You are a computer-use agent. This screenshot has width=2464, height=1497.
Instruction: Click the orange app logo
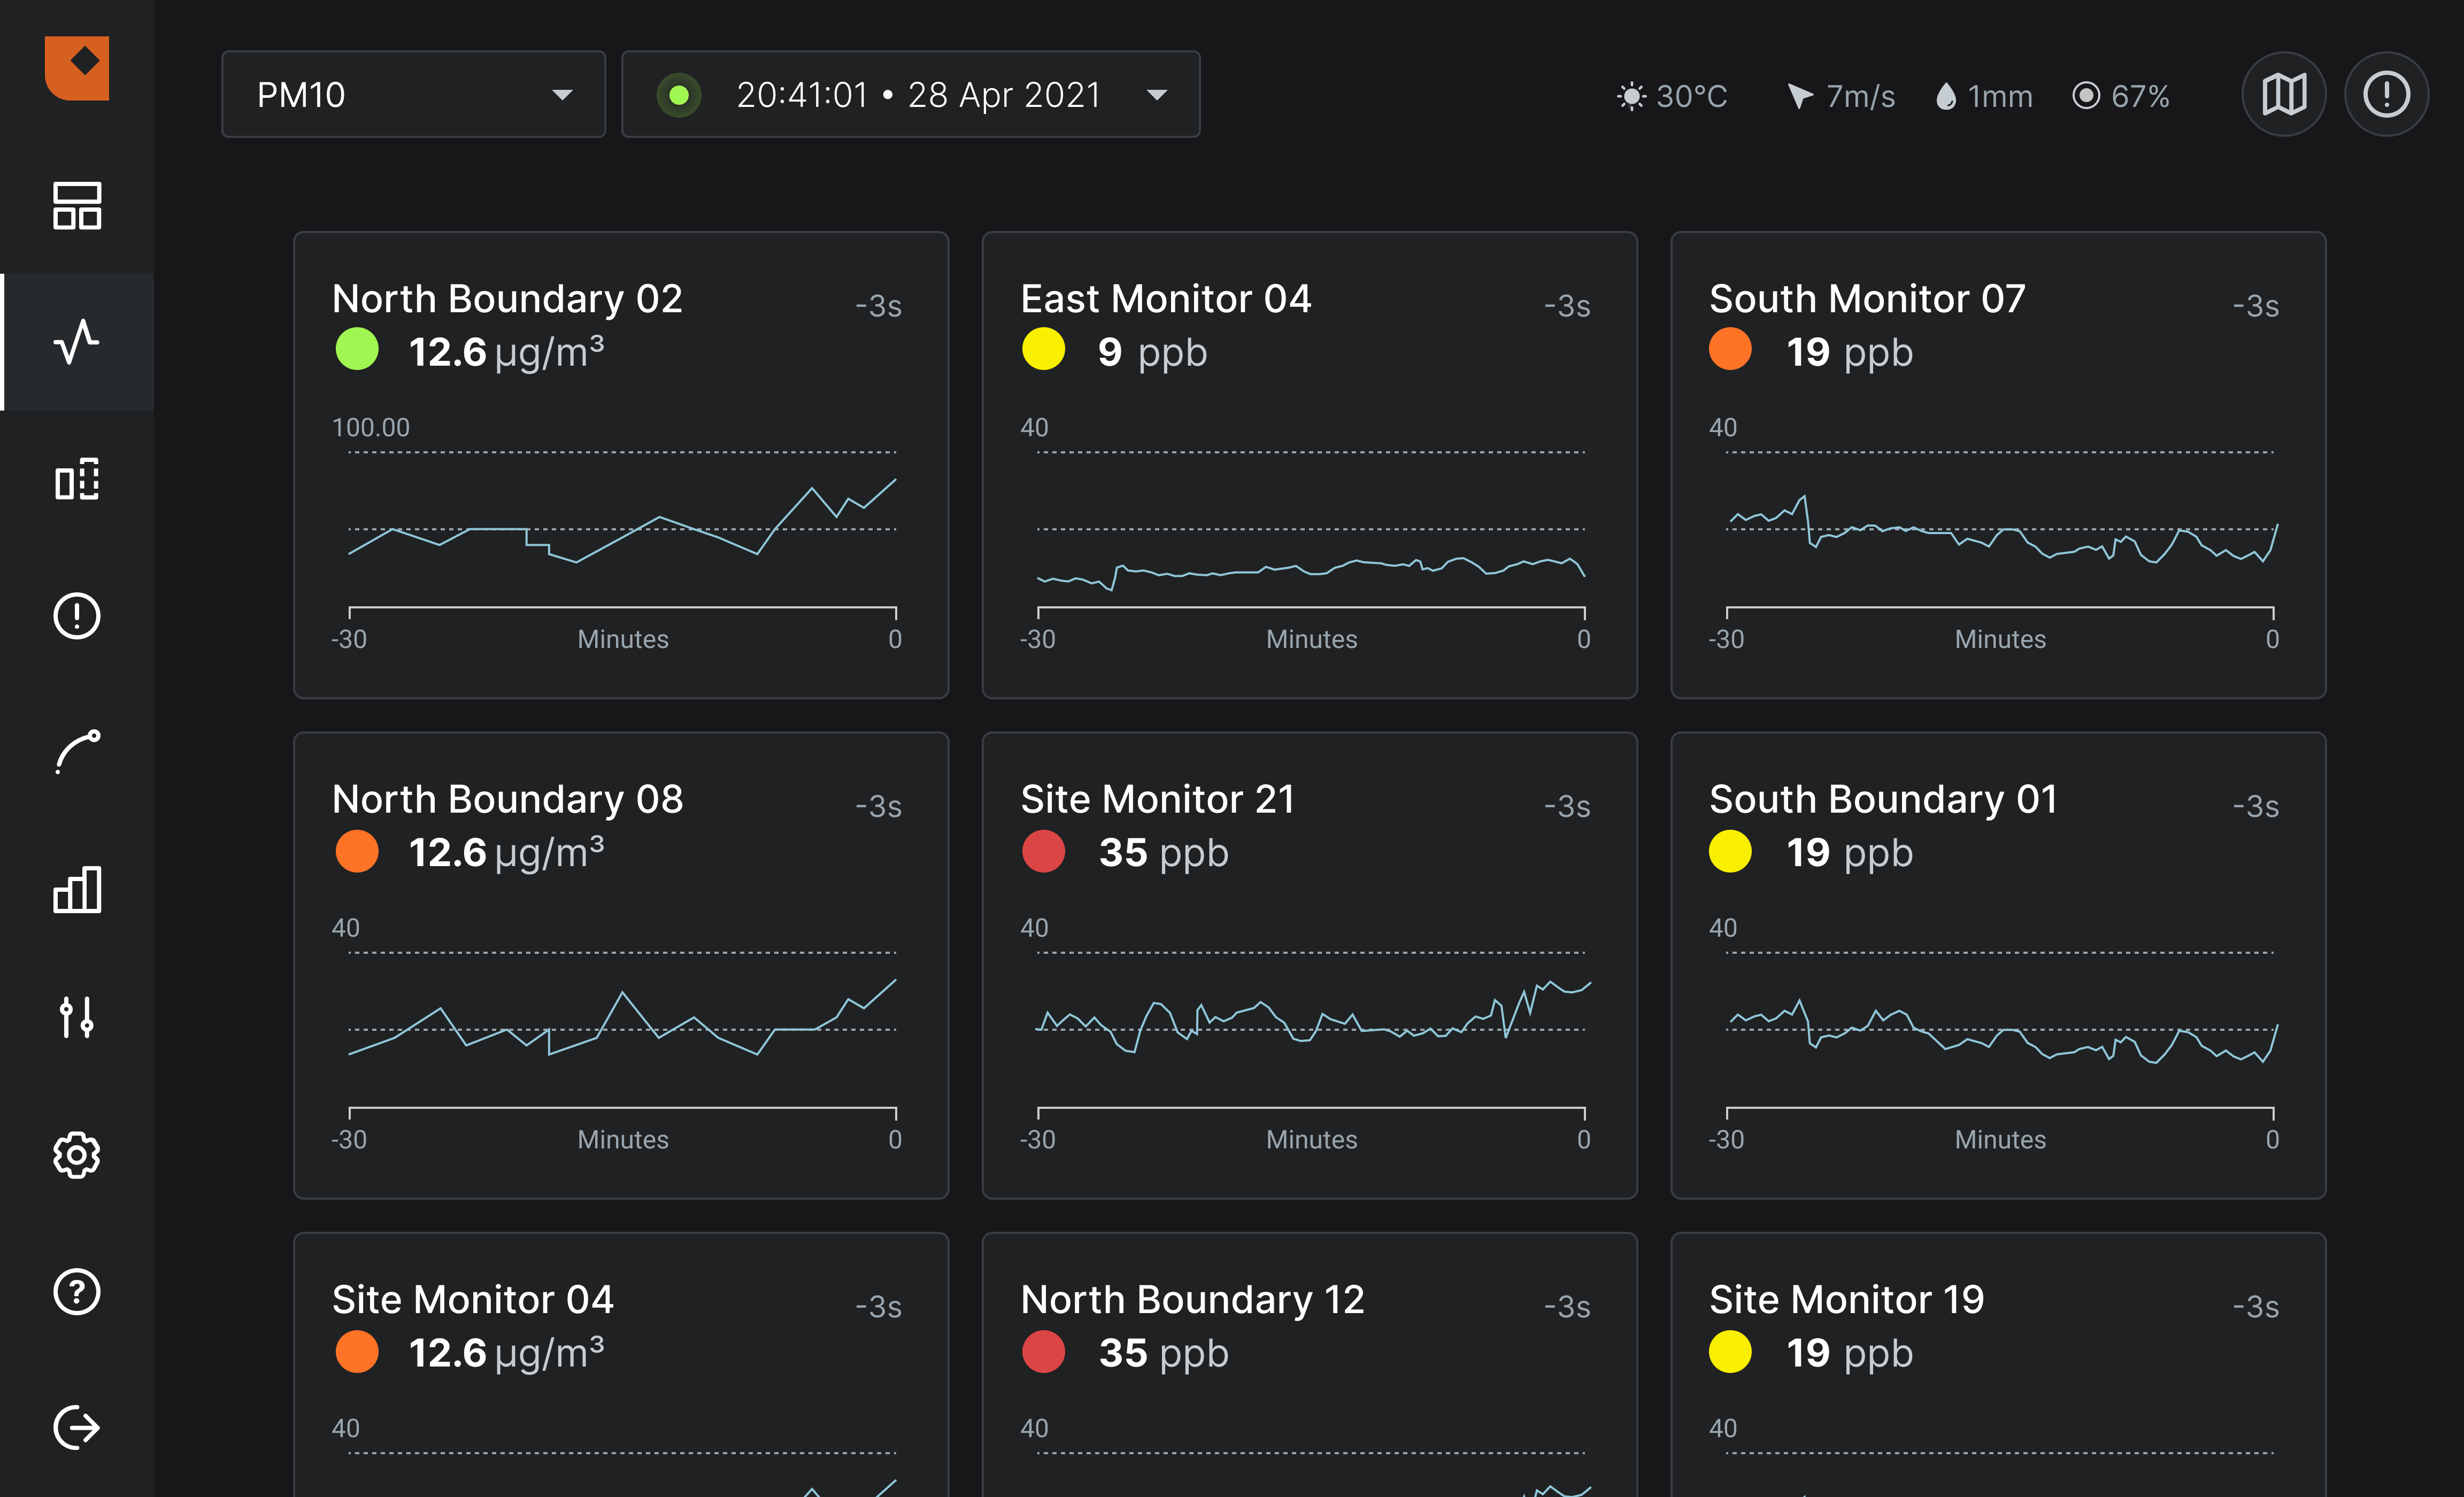pyautogui.click(x=77, y=68)
